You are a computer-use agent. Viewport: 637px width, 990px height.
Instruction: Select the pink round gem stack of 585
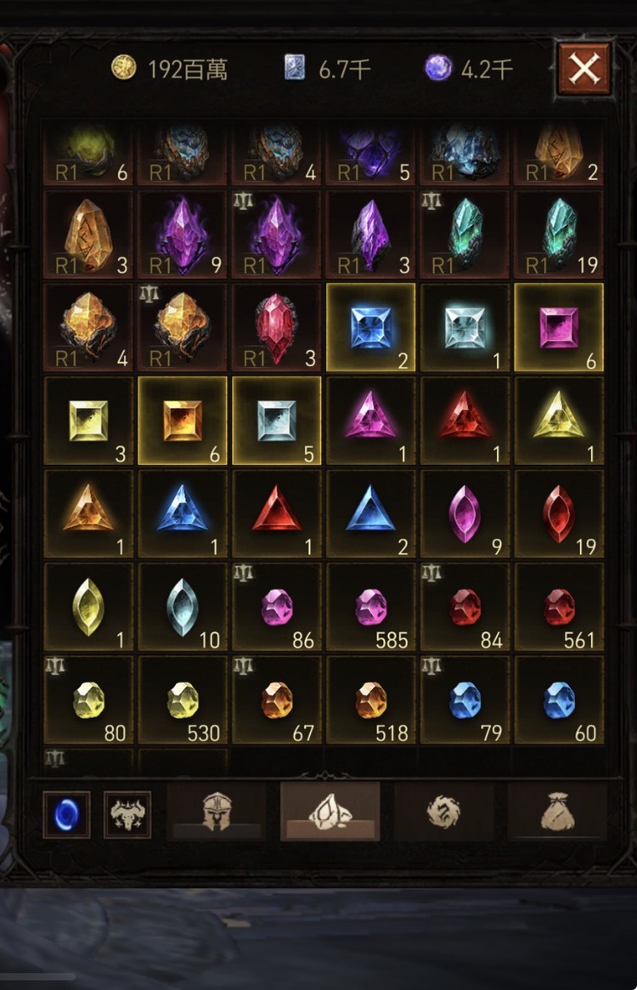coord(370,608)
